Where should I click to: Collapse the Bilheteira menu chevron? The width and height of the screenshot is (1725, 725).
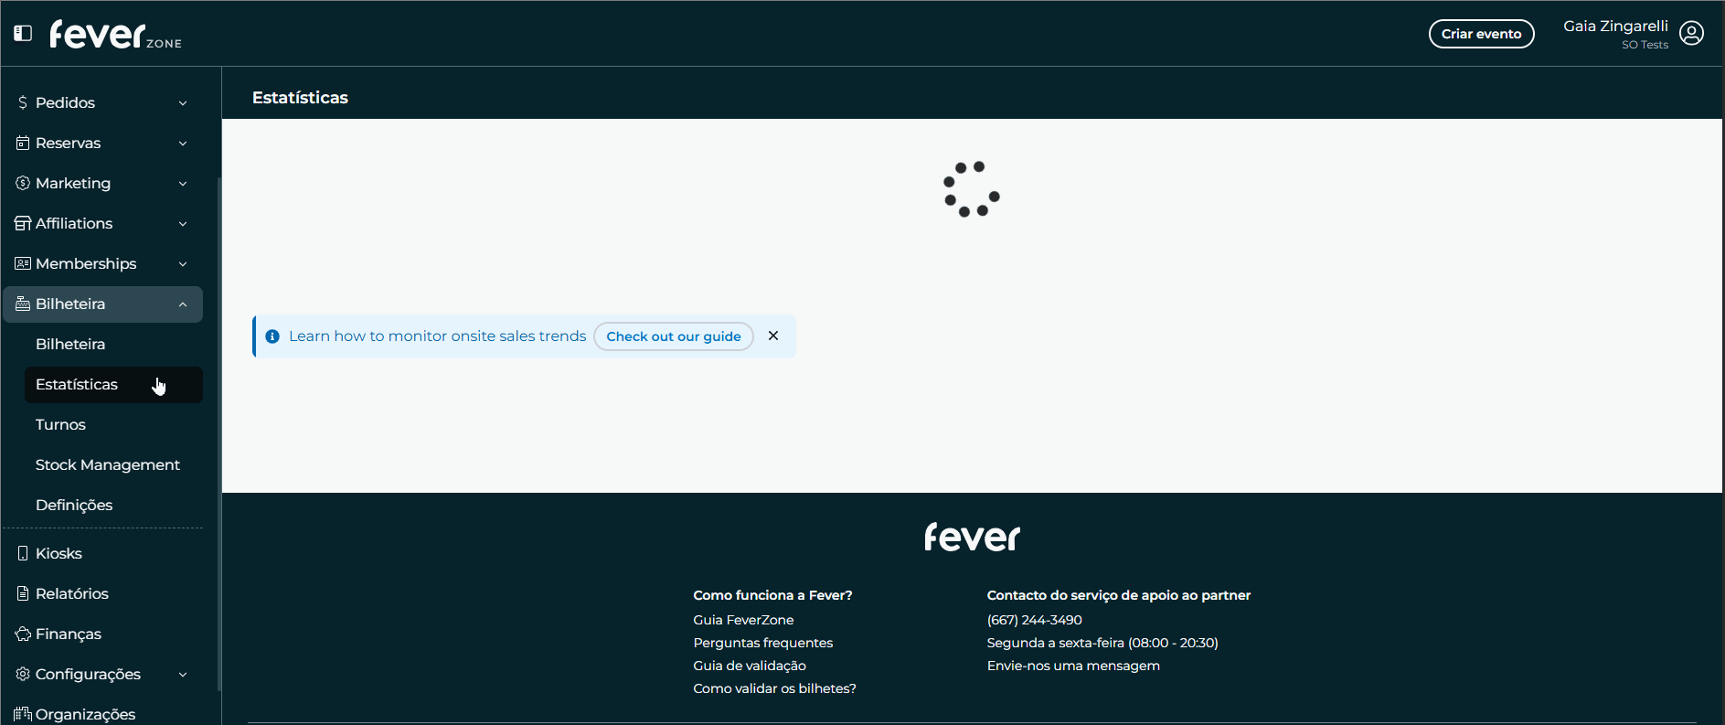[183, 304]
